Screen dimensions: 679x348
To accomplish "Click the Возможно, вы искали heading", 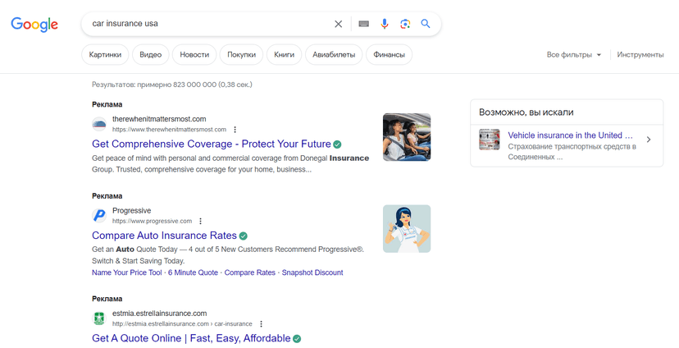I will (526, 112).
